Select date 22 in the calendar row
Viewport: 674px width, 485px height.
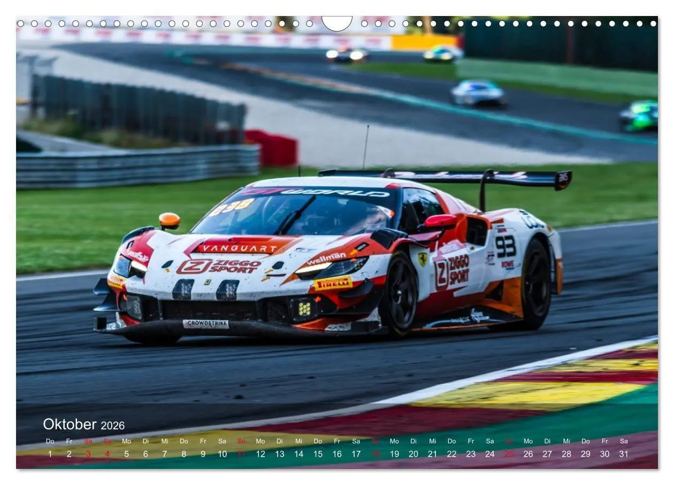coord(451,454)
